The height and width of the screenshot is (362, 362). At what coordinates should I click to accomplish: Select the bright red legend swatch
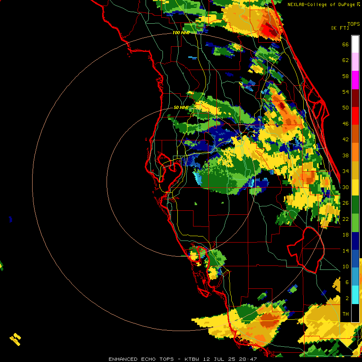pos(355,116)
